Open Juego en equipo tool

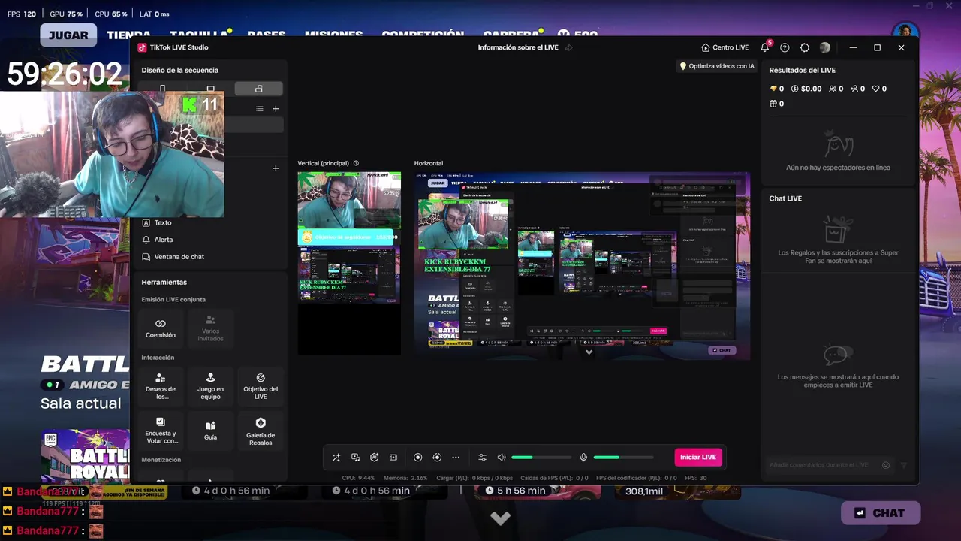[x=210, y=386]
